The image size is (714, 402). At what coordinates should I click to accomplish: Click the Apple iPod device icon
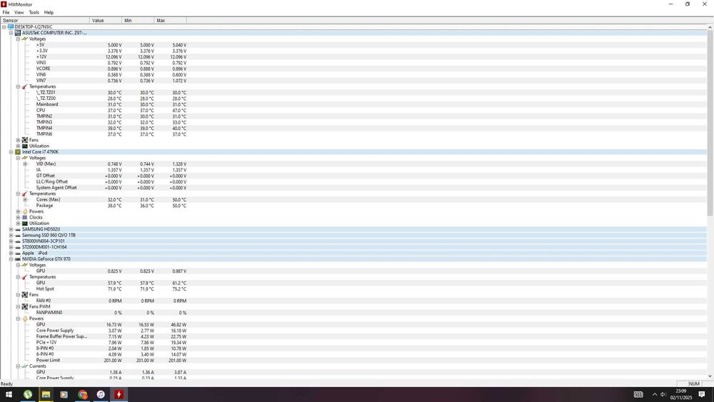coord(18,253)
